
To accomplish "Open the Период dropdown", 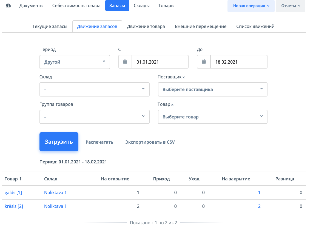I will point(75,62).
